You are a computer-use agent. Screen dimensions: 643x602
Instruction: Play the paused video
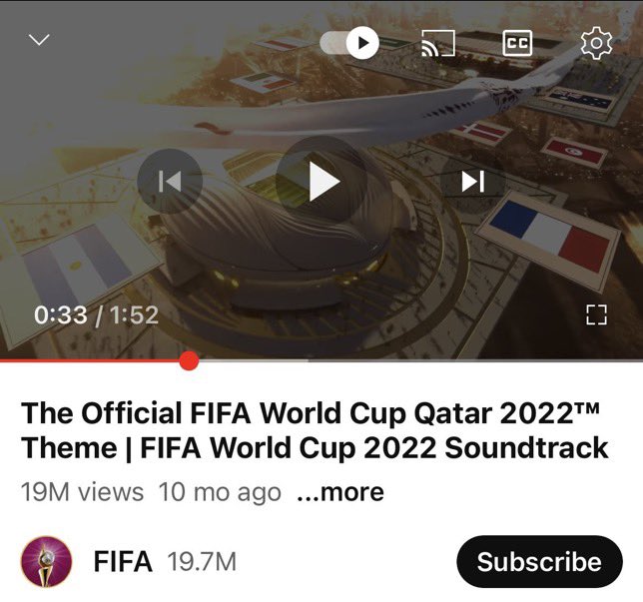click(x=321, y=181)
